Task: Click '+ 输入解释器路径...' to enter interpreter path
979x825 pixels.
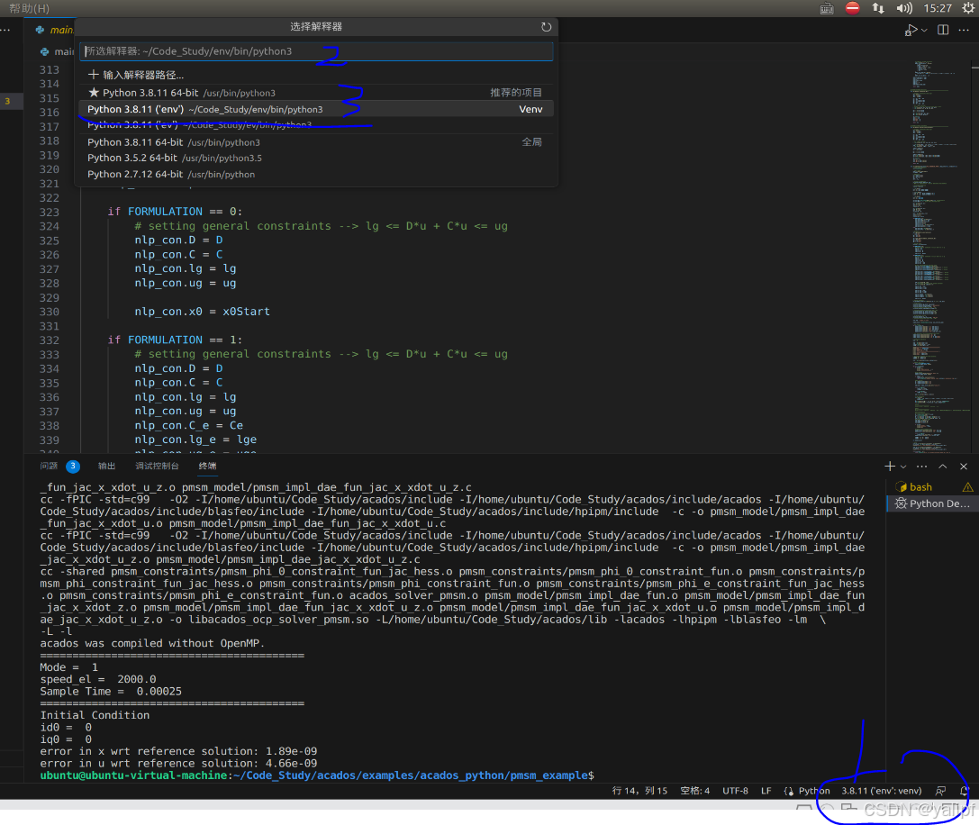Action: (x=140, y=73)
